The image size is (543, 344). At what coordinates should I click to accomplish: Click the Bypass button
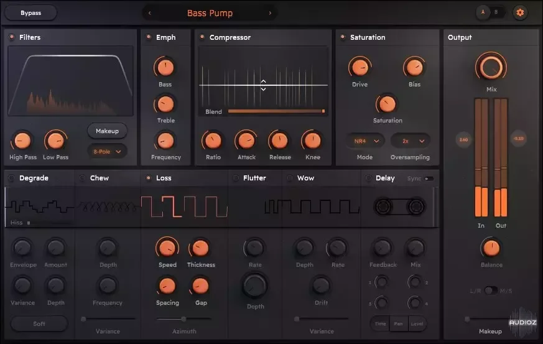point(31,13)
